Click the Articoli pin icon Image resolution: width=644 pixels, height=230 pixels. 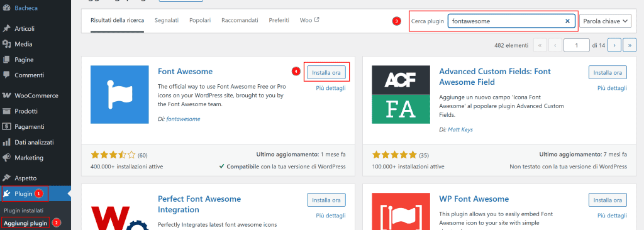coord(6,29)
